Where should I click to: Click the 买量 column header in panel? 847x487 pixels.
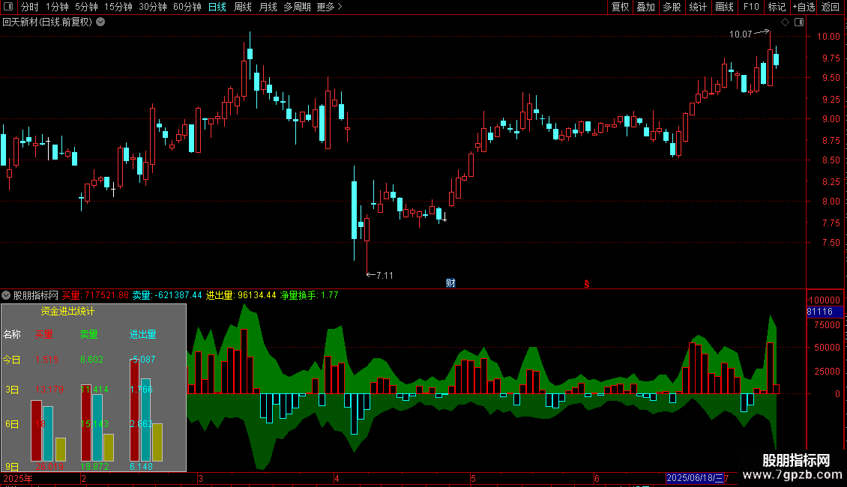click(43, 334)
